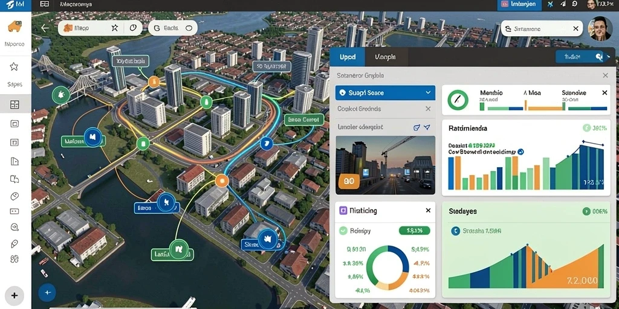Select the grid layout icon in sidebar

15,104
